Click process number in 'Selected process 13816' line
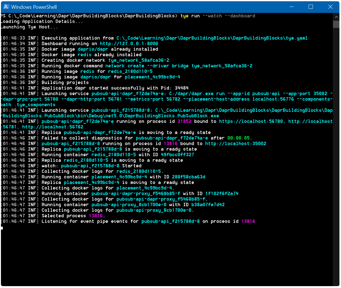The width and height of the screenshot is (341, 288). [96, 216]
